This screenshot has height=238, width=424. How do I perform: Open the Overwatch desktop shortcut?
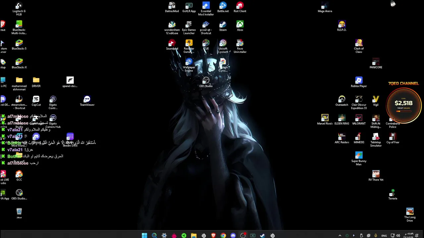point(342,101)
